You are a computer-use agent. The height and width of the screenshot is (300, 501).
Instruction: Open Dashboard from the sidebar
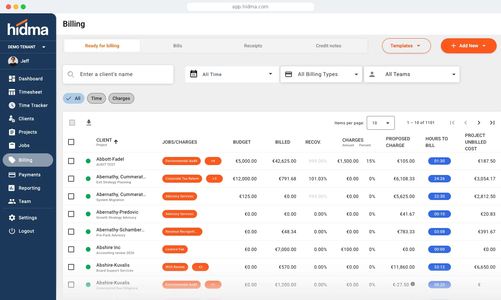click(28, 79)
